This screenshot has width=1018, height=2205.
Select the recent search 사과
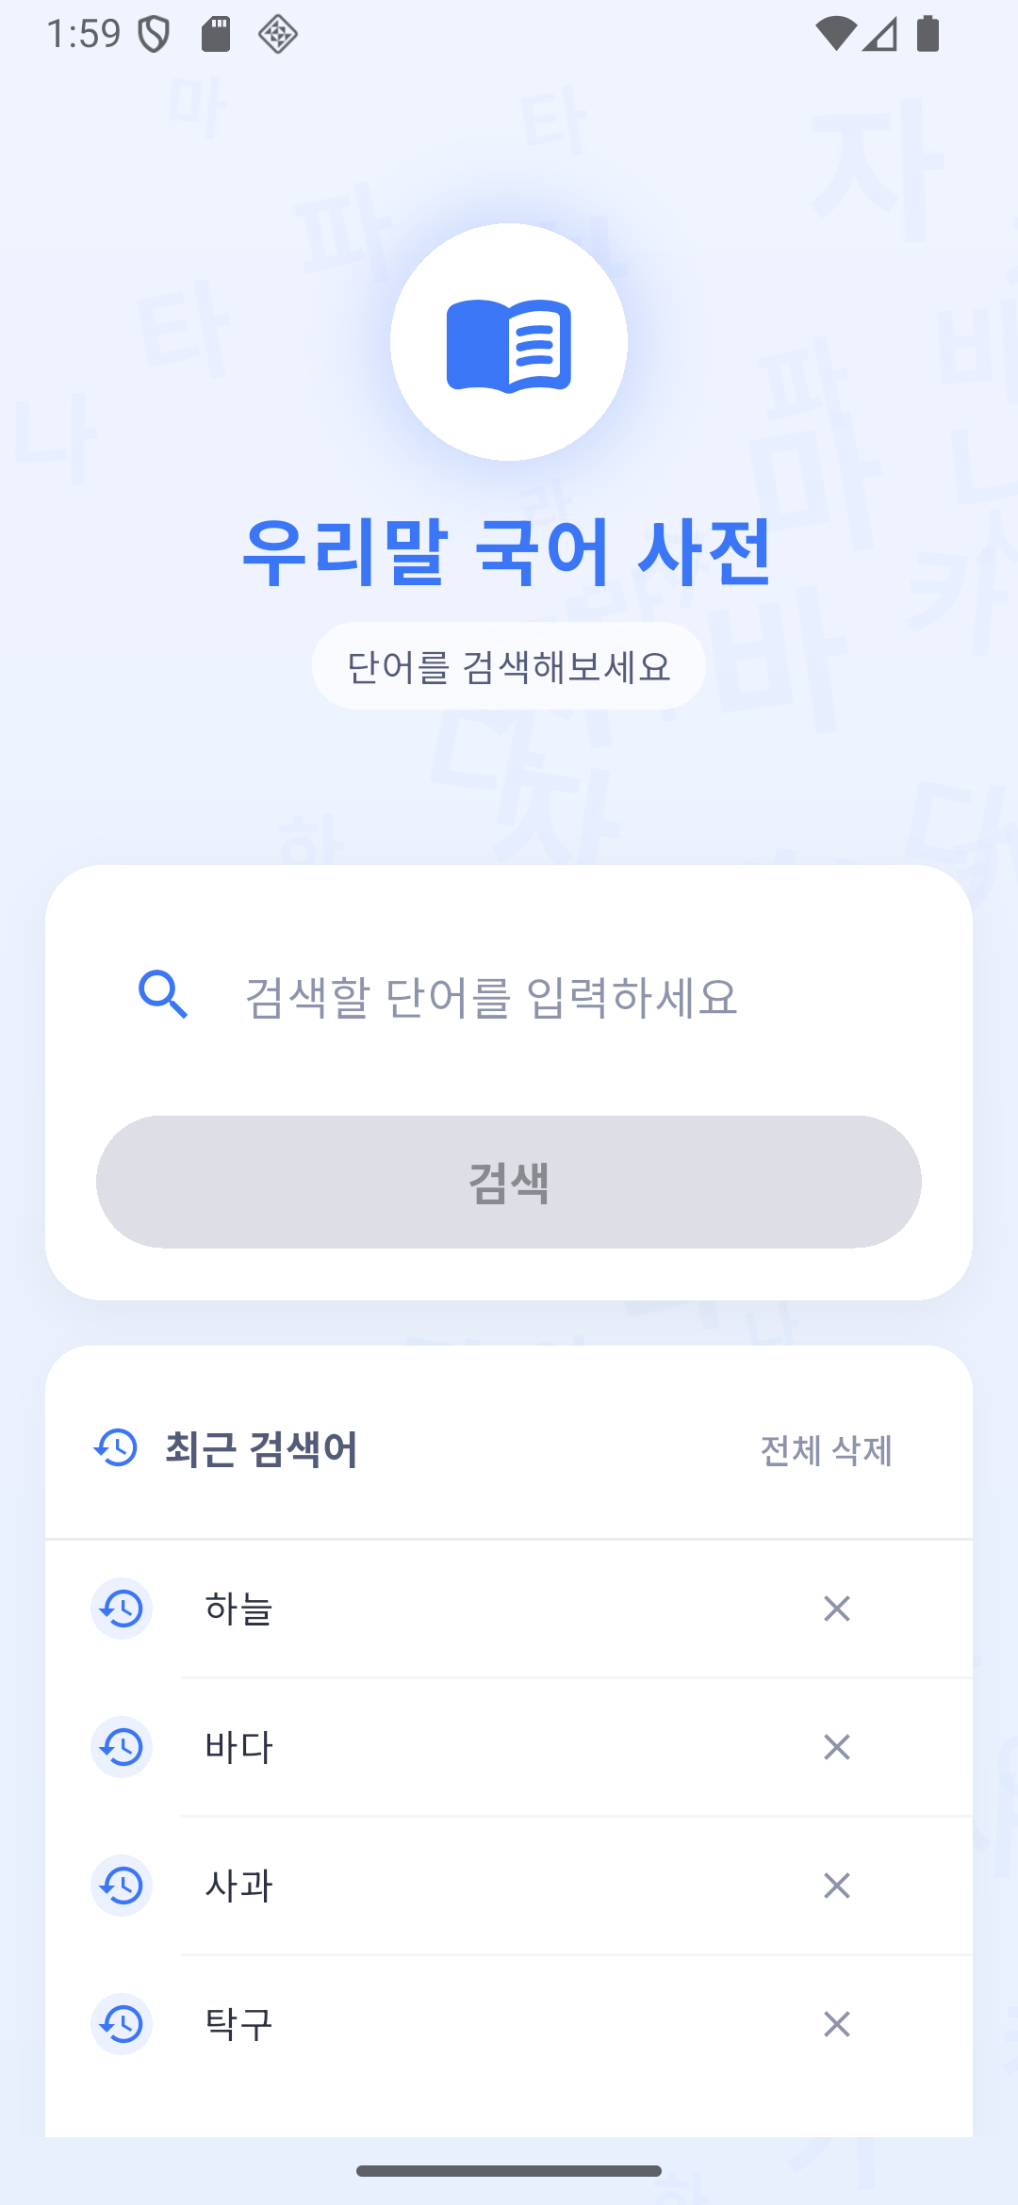(x=509, y=1886)
